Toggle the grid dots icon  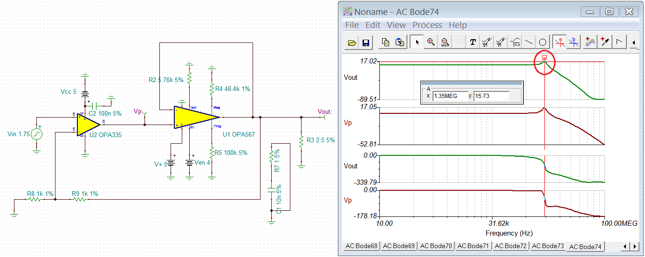tap(459, 42)
